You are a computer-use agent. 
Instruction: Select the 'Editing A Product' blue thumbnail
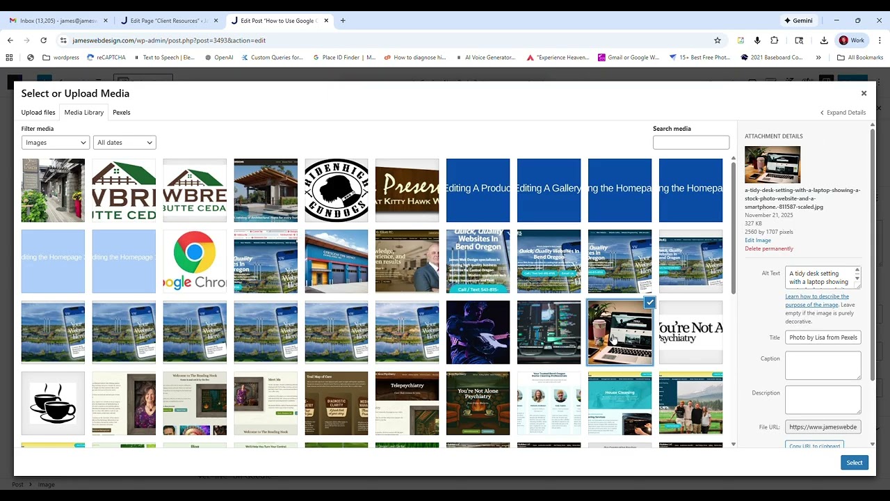tap(478, 191)
